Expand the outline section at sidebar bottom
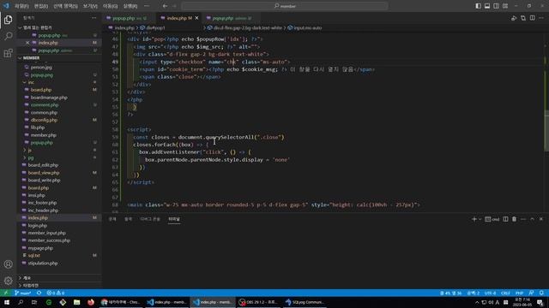The width and height of the screenshot is (549, 308). (x=27, y=278)
